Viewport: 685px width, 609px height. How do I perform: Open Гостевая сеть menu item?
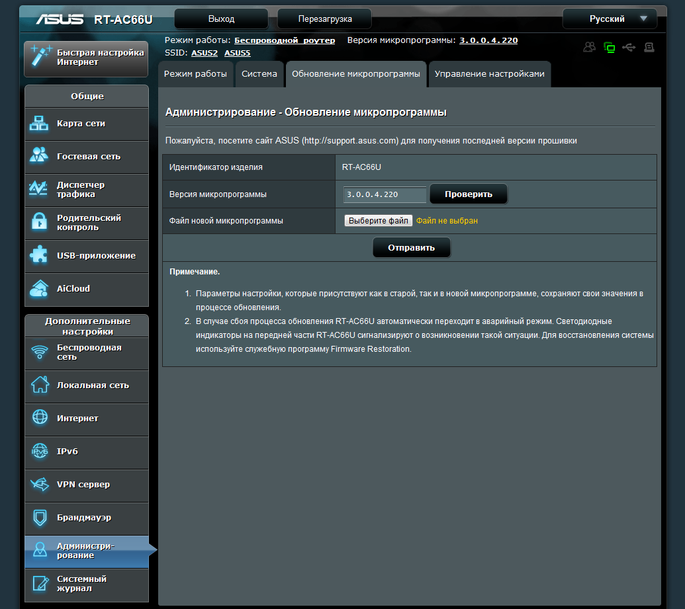click(87, 157)
